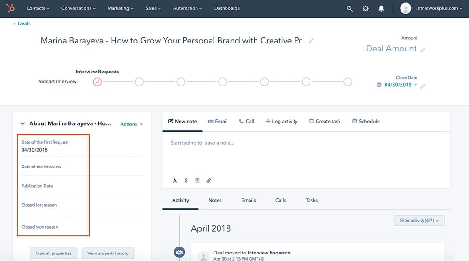Open Filter activity (6/7) dropdown
Image resolution: width=469 pixels, height=261 pixels.
coord(419,220)
